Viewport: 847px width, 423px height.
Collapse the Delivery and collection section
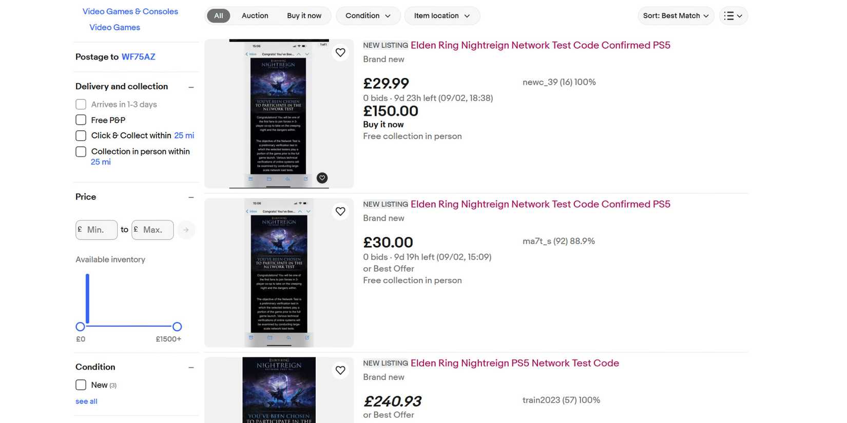point(191,87)
